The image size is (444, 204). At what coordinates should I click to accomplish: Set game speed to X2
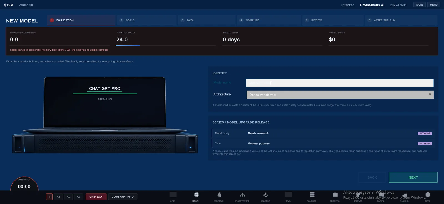coord(68,197)
